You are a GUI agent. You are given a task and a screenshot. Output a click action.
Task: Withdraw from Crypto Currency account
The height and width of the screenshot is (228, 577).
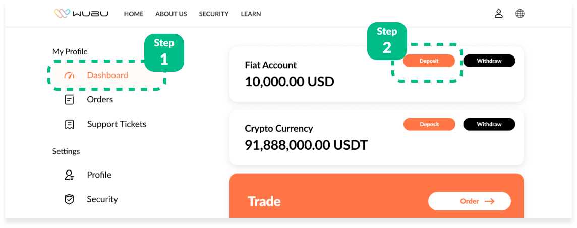click(x=489, y=124)
